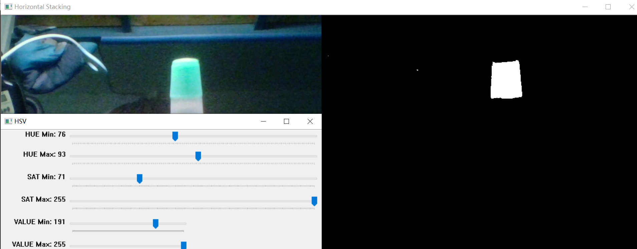Click the HUE Max slider handle
Screen dimensions: 637x249
(198, 156)
